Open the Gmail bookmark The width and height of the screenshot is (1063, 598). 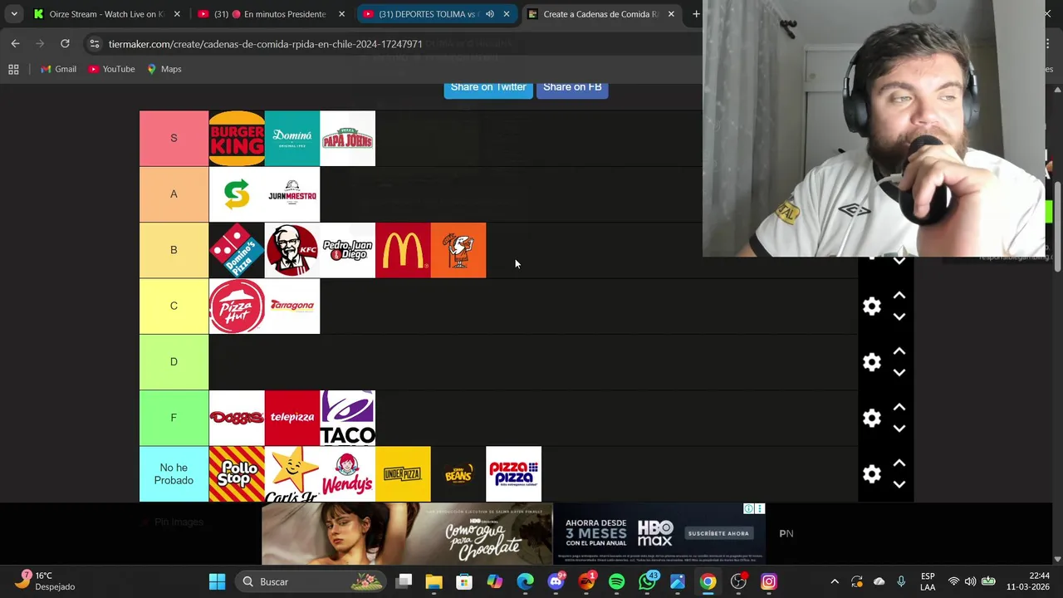58,69
